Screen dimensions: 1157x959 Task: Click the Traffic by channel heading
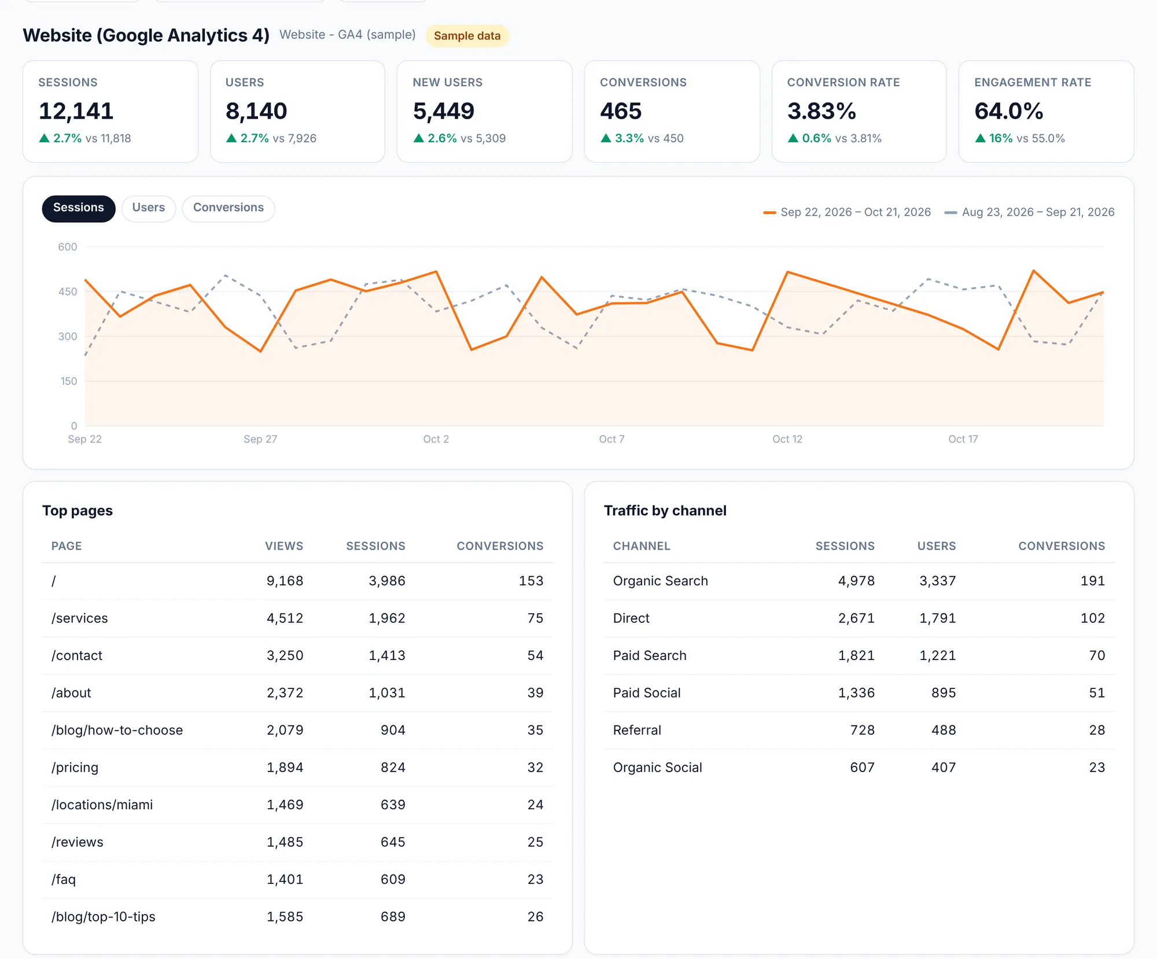point(665,511)
